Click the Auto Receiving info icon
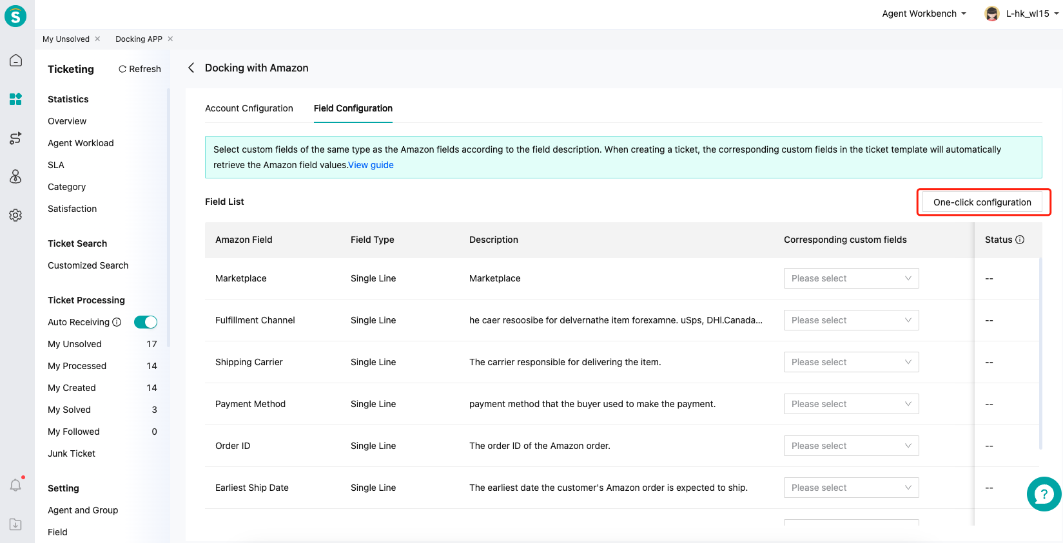The height and width of the screenshot is (543, 1063). 117,322
